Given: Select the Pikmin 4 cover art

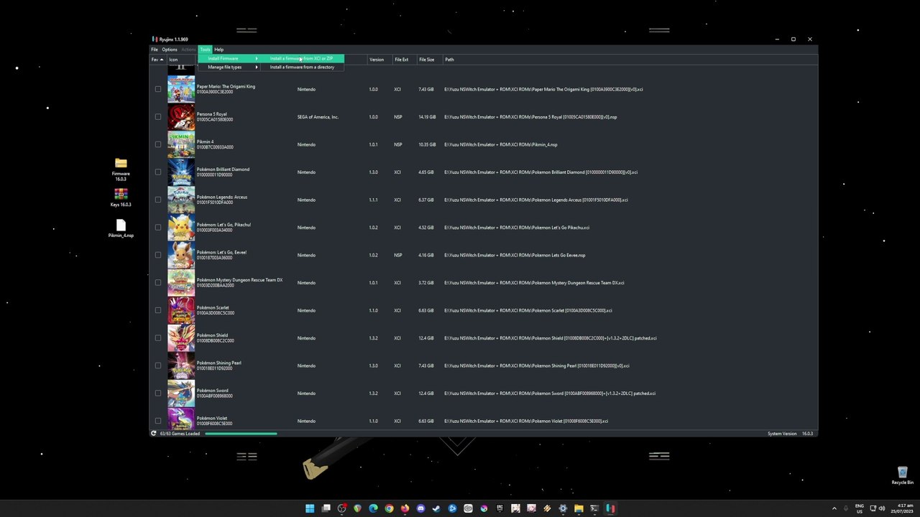Looking at the screenshot, I should click(x=181, y=144).
